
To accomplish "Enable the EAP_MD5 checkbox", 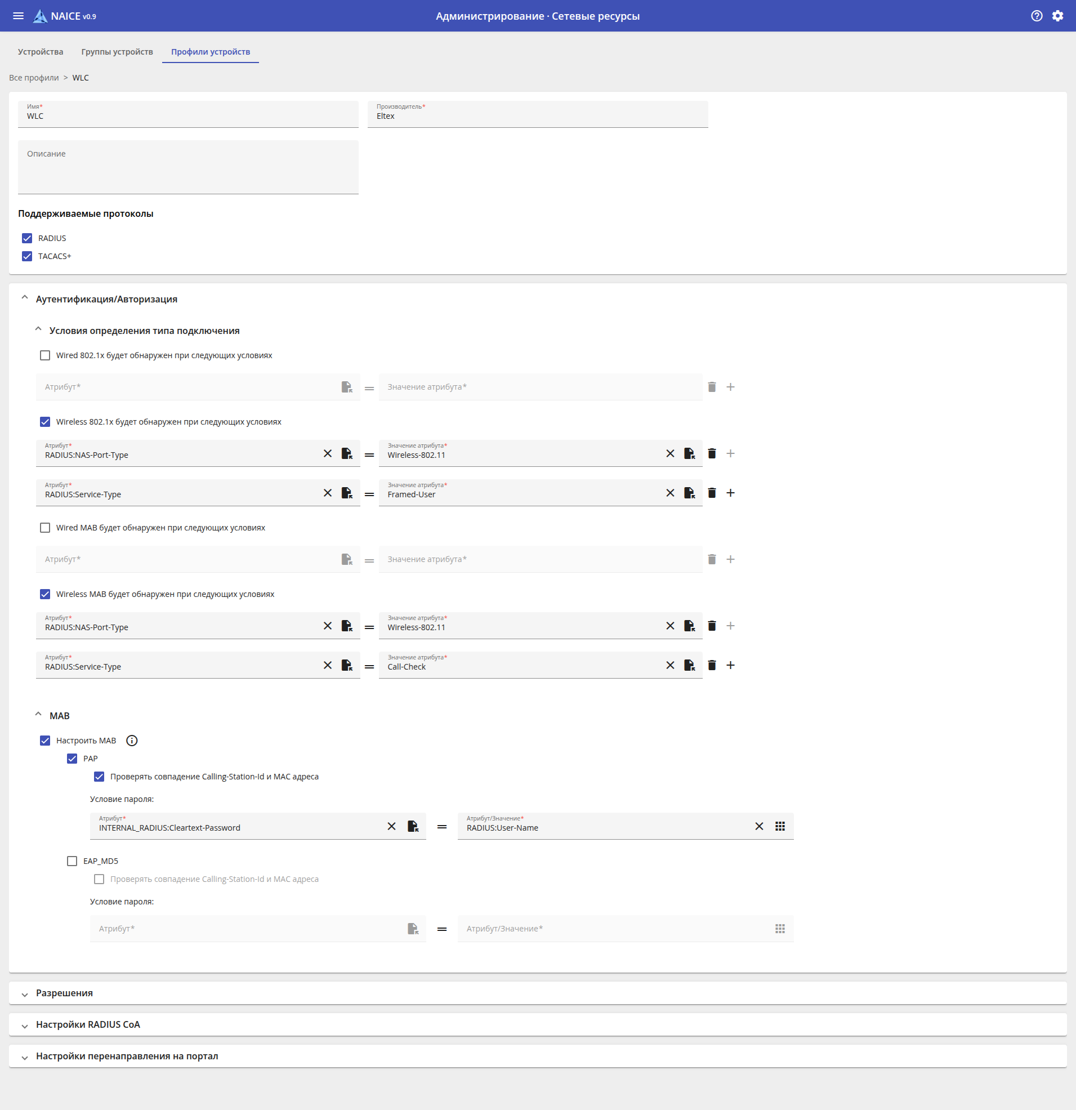I will 72,861.
